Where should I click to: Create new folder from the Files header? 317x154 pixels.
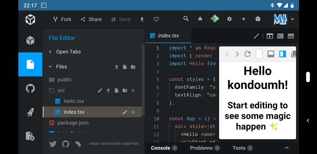tap(133, 67)
